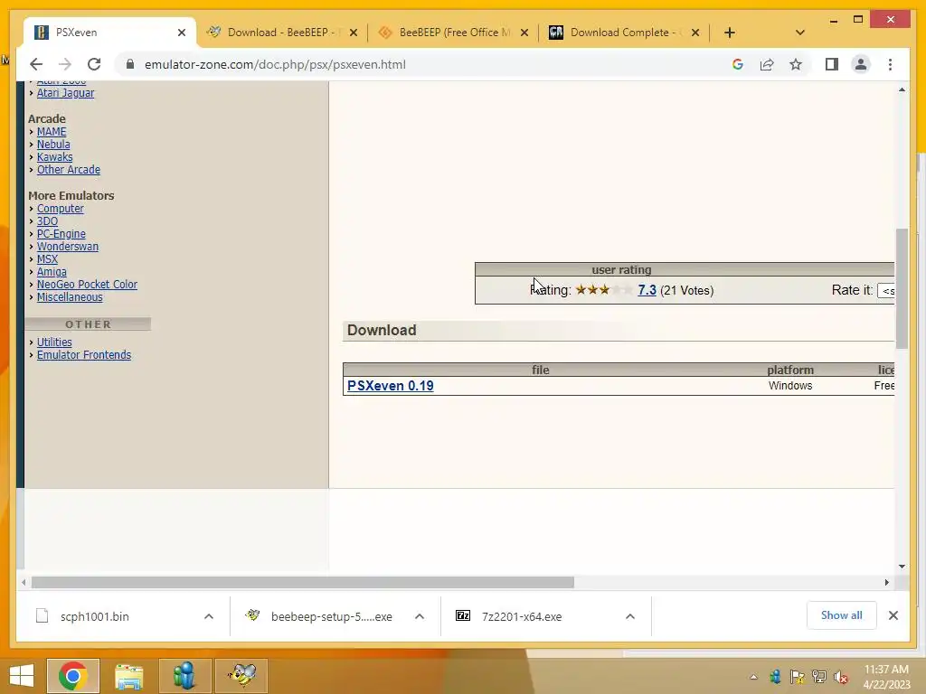Click the scroll up arrow
The width and height of the screenshot is (926, 694).
point(902,89)
